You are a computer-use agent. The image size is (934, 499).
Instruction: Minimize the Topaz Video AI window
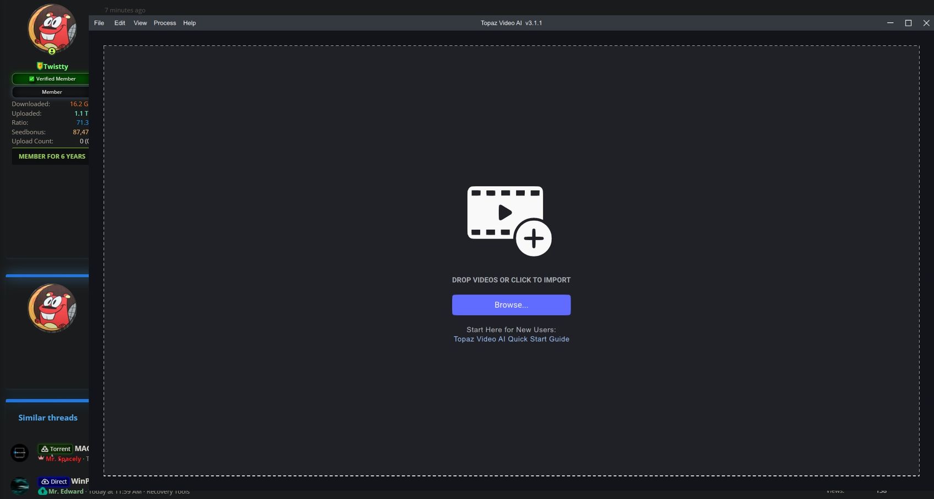pyautogui.click(x=890, y=23)
